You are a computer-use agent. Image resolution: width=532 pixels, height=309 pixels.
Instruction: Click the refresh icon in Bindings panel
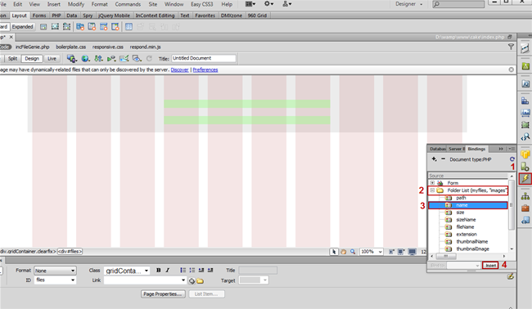(x=512, y=159)
